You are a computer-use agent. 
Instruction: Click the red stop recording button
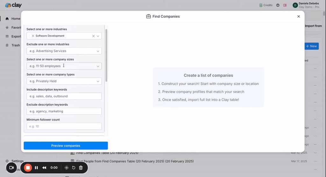[28, 167]
